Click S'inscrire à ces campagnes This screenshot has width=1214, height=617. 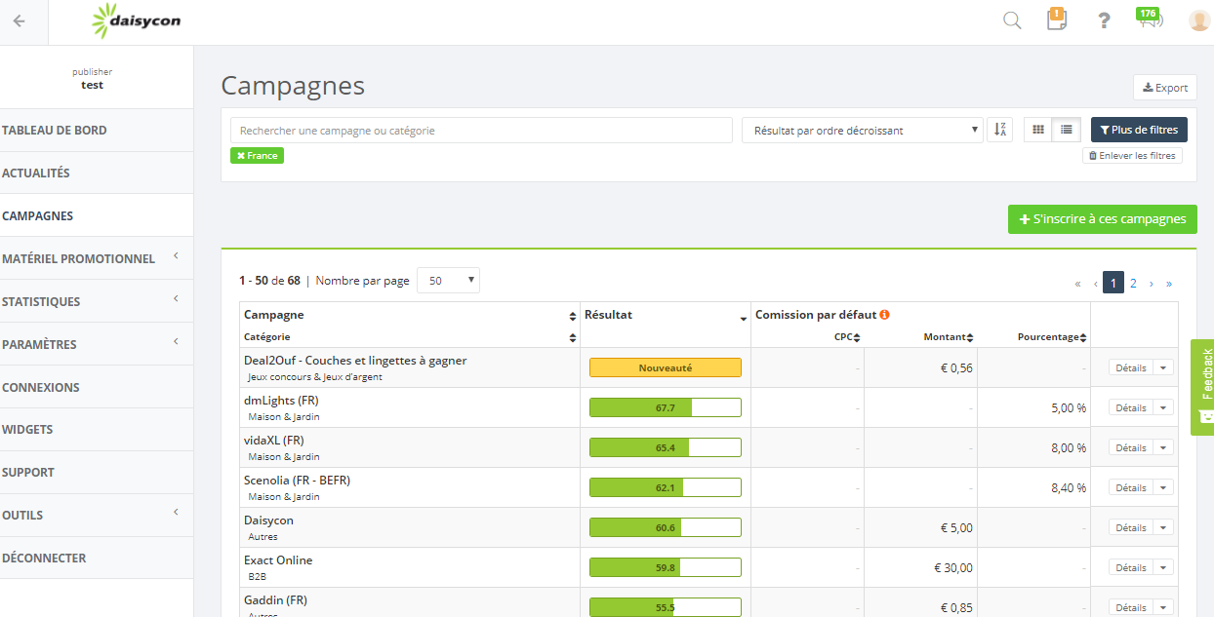click(1103, 219)
